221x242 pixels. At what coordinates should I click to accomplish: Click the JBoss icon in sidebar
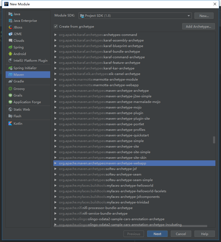coord(10,27)
